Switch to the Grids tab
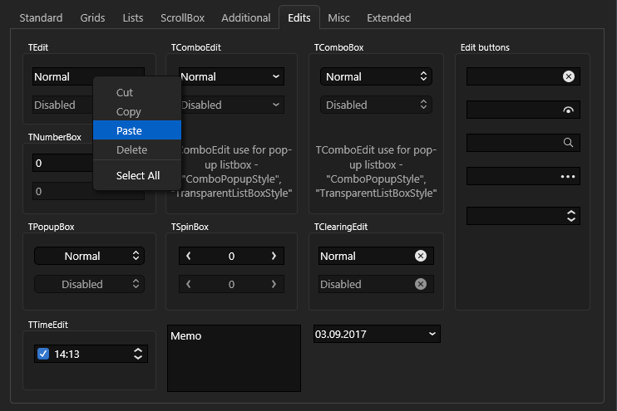 [92, 17]
